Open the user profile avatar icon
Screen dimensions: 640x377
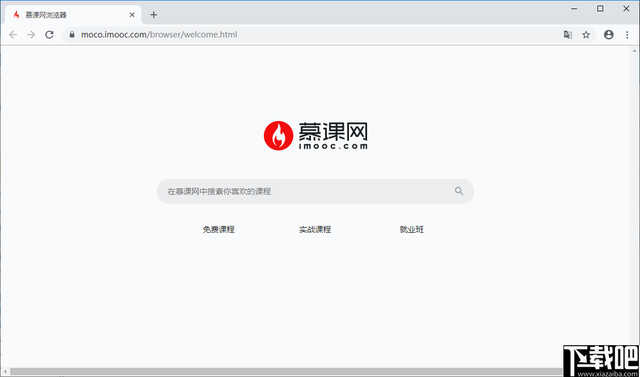(x=608, y=34)
